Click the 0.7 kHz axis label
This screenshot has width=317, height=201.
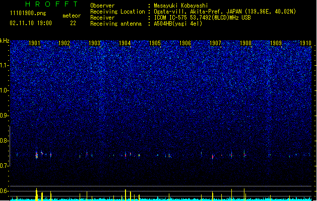pyautogui.click(x=5, y=165)
